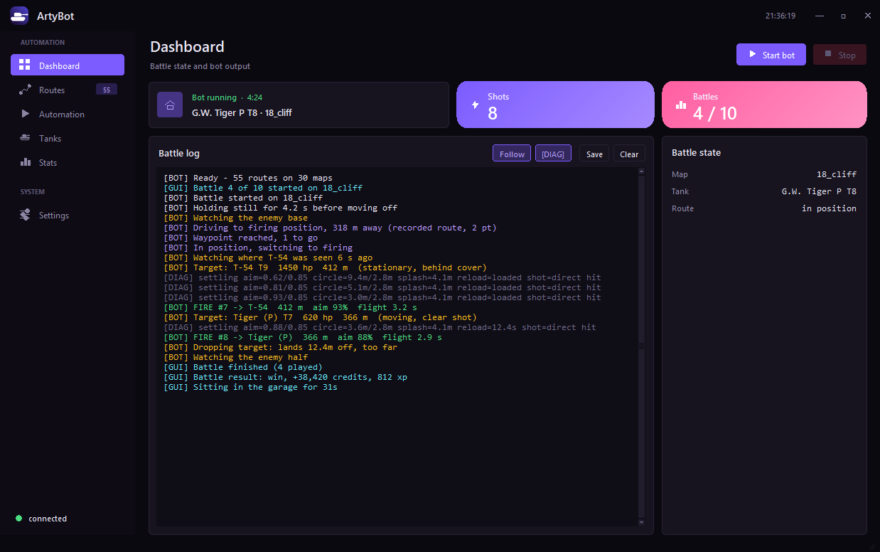This screenshot has height=552, width=880.
Task: Click the Routes path icon
Action: (26, 90)
